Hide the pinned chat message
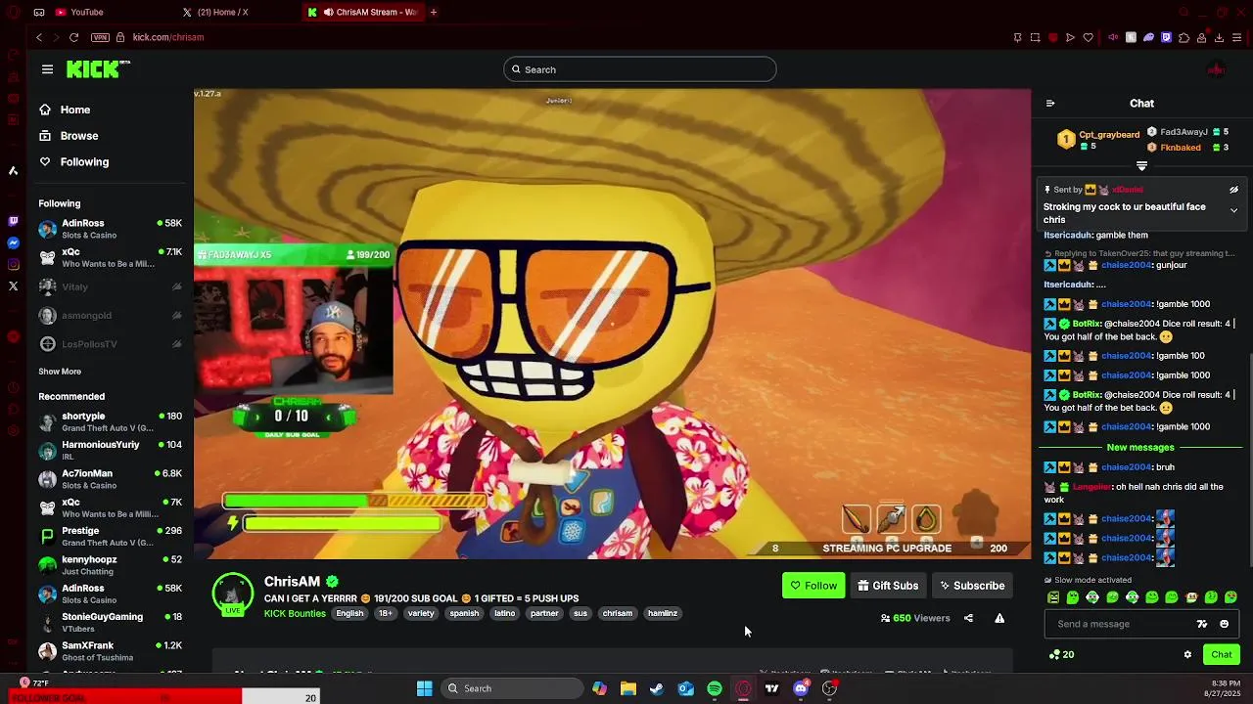This screenshot has height=704, width=1253. (1233, 190)
